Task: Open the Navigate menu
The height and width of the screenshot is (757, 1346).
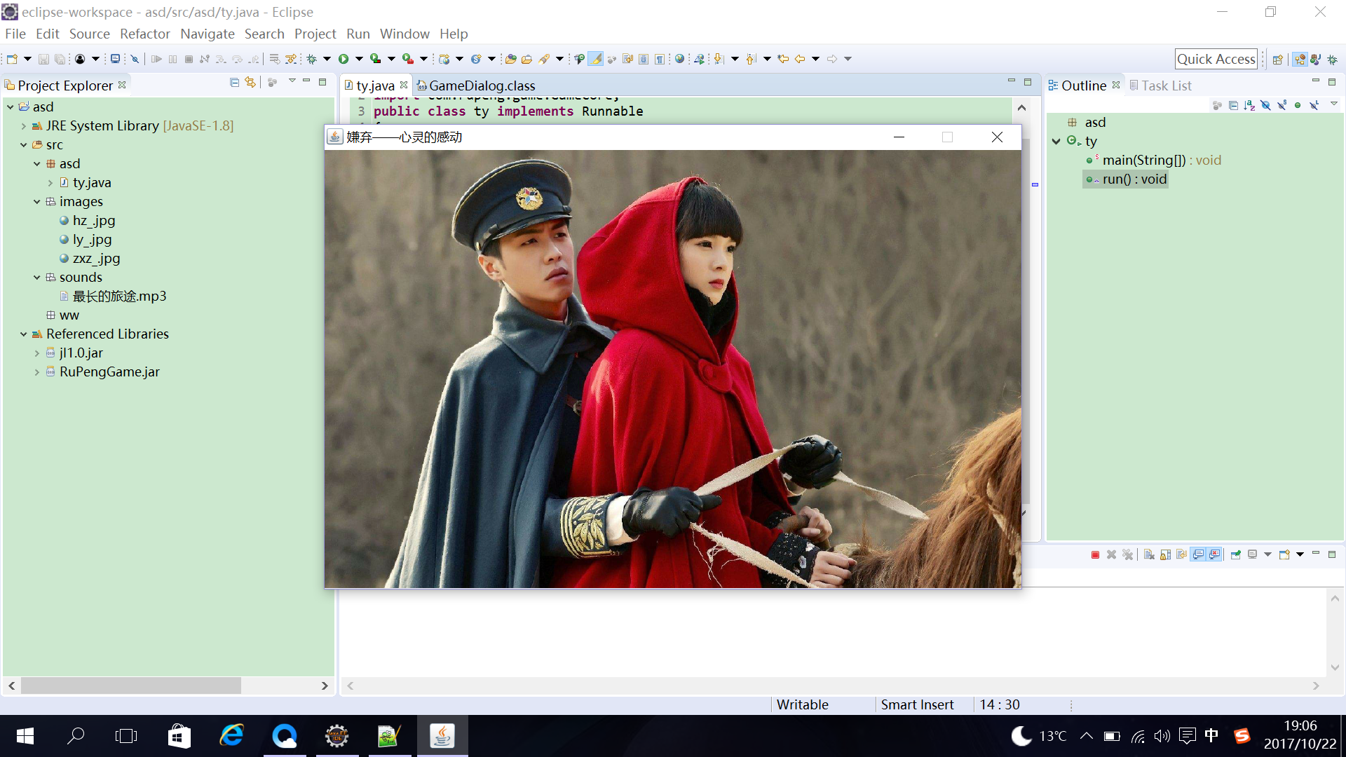Action: 207,34
